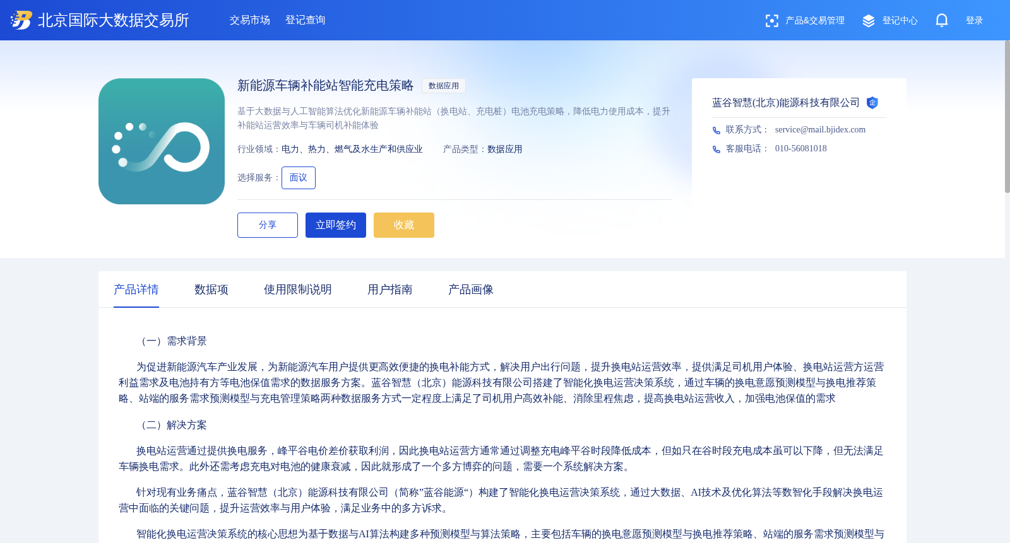Switch to the 使用限制说明 tab
This screenshot has height=543, width=1010.
pos(298,289)
